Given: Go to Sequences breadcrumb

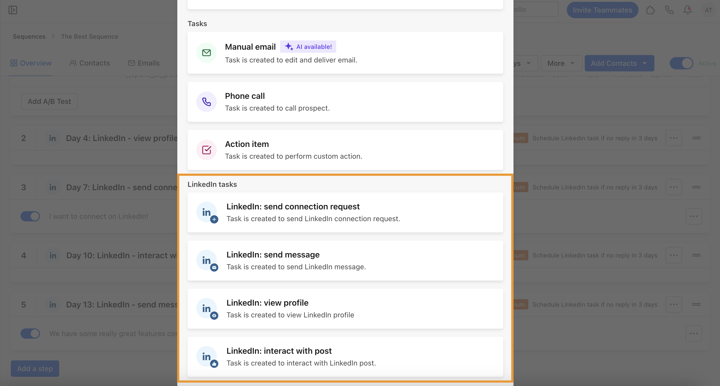Looking at the screenshot, I should click(x=29, y=37).
